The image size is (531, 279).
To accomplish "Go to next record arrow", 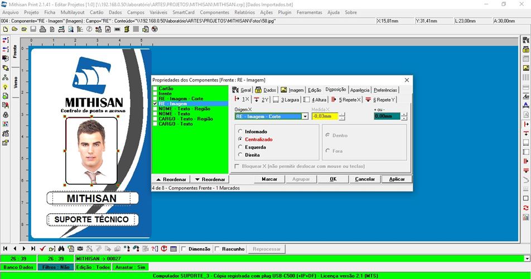I will click(x=23, y=248).
